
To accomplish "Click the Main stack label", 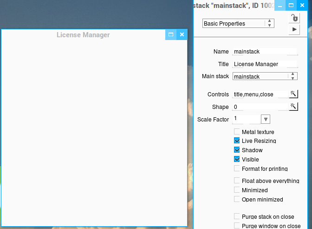I will coord(215,76).
